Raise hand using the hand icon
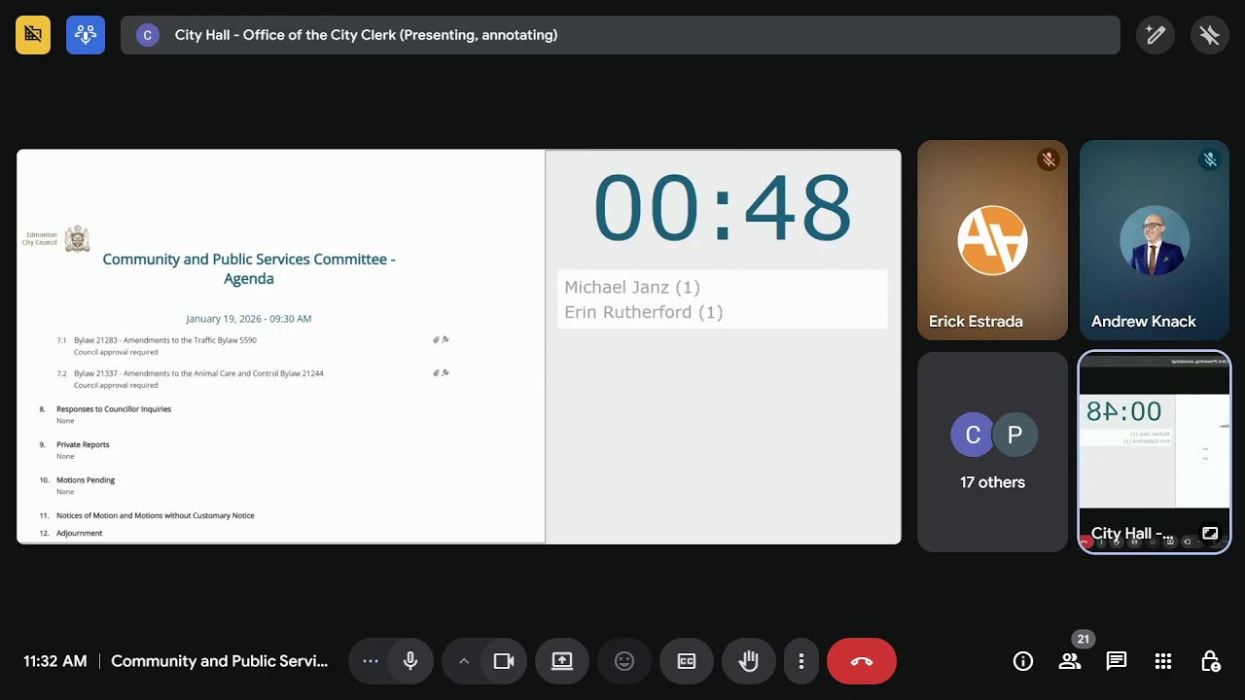 pos(749,661)
